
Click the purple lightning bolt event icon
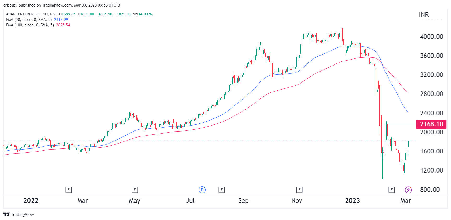click(x=408, y=190)
